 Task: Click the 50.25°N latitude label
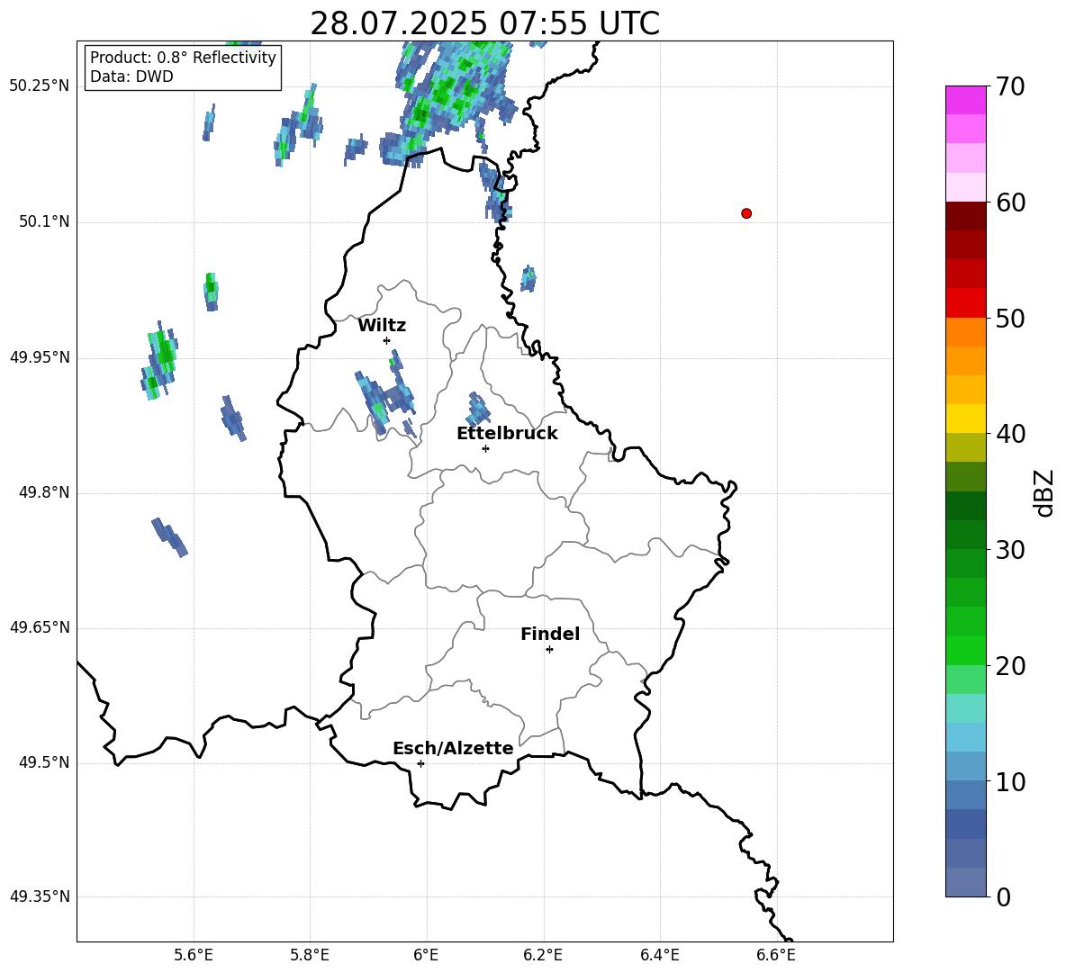coord(40,86)
